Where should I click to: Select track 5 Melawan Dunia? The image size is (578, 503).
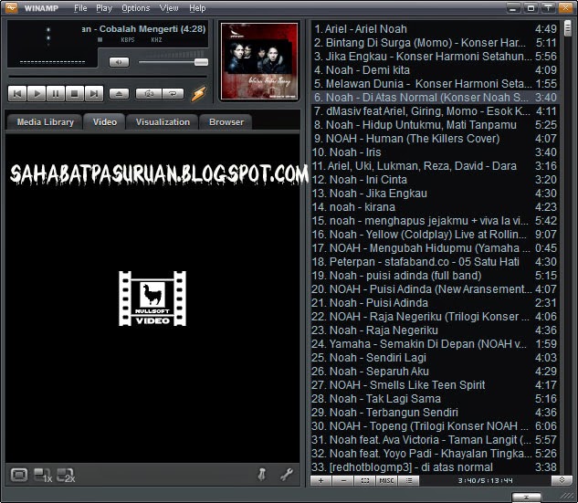[x=436, y=84]
